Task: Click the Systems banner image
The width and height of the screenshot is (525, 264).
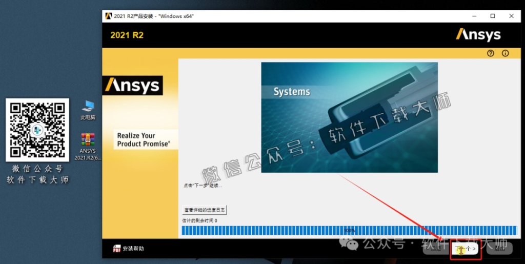Action: (x=349, y=117)
